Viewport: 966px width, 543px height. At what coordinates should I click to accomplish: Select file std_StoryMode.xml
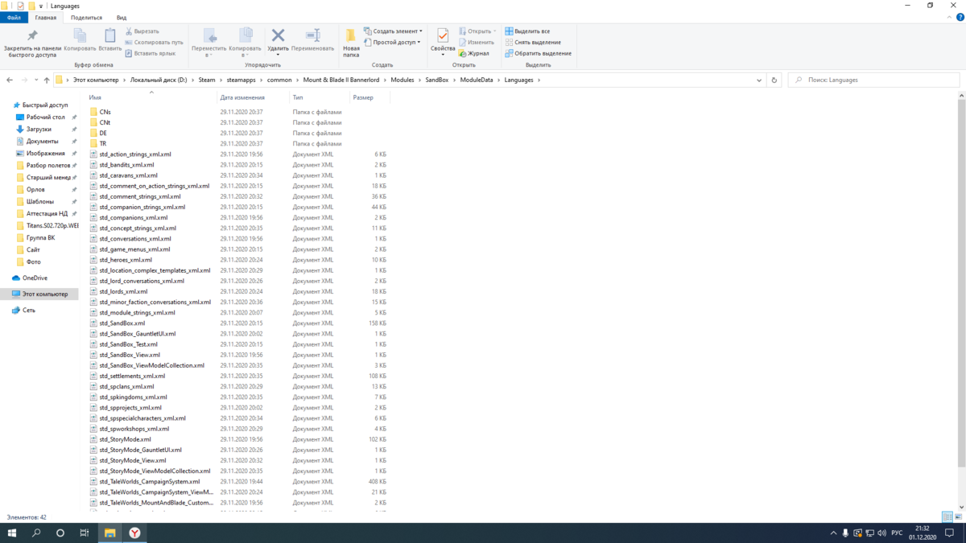125,439
